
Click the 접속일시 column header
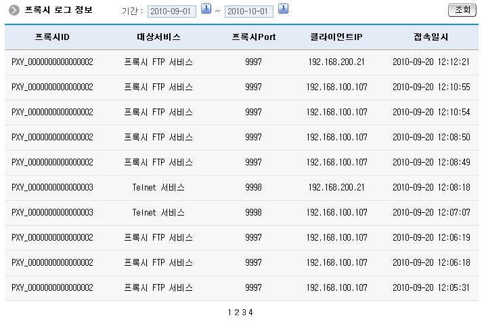click(431, 37)
